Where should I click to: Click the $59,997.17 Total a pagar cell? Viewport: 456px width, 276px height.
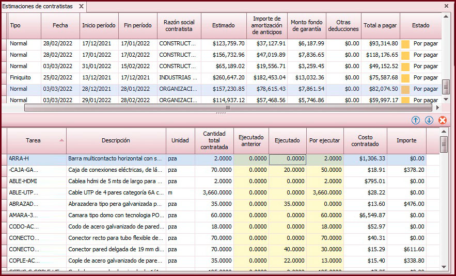(x=381, y=100)
